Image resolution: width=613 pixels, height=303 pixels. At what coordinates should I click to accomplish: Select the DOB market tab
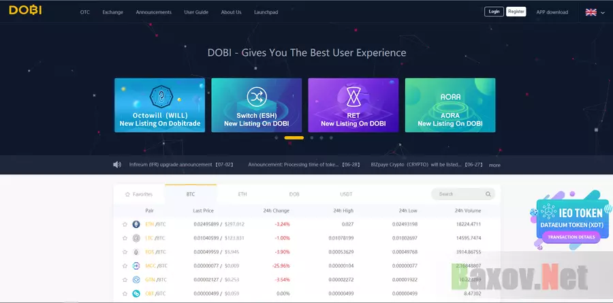pyautogui.click(x=294, y=194)
